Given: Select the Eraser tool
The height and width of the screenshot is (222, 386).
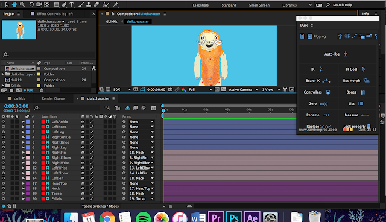Looking at the screenshot, I should (x=96, y=4).
